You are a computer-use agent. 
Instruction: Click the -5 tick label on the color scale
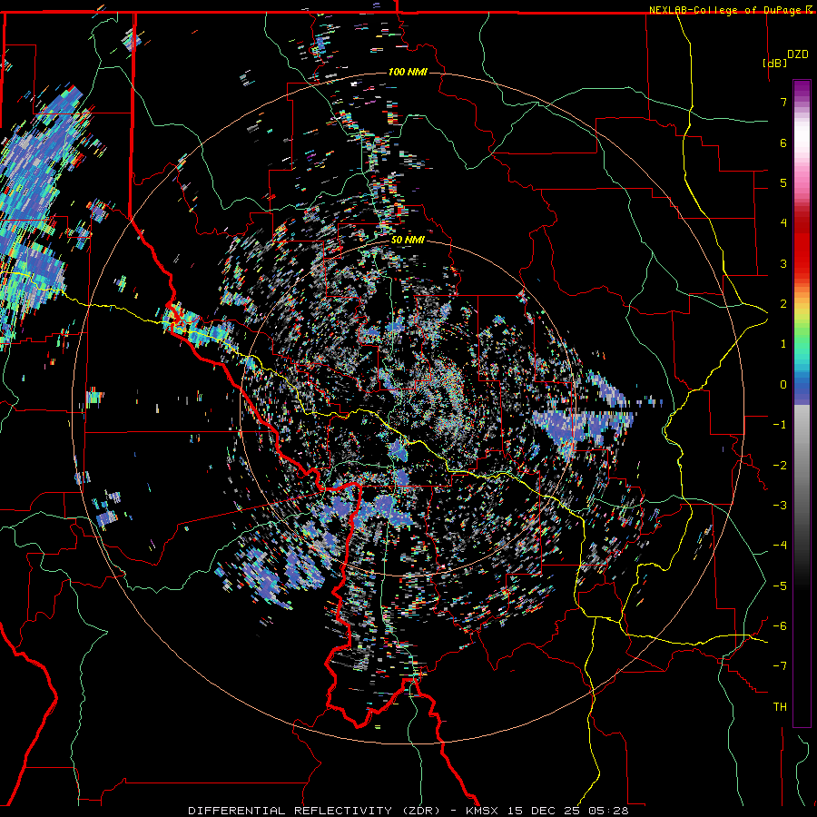click(780, 586)
